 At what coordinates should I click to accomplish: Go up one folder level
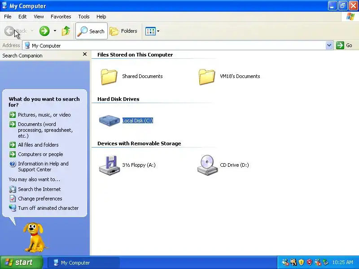[x=66, y=31]
